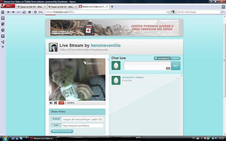This screenshot has height=141, width=226.
Task: Click egg avatar next to misiooo message
Action: click(116, 80)
